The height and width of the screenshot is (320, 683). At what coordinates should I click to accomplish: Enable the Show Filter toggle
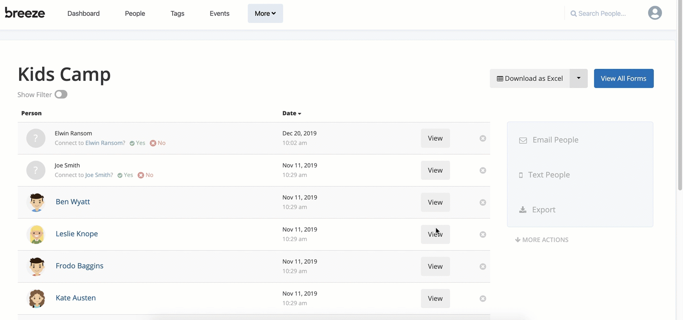tap(61, 94)
